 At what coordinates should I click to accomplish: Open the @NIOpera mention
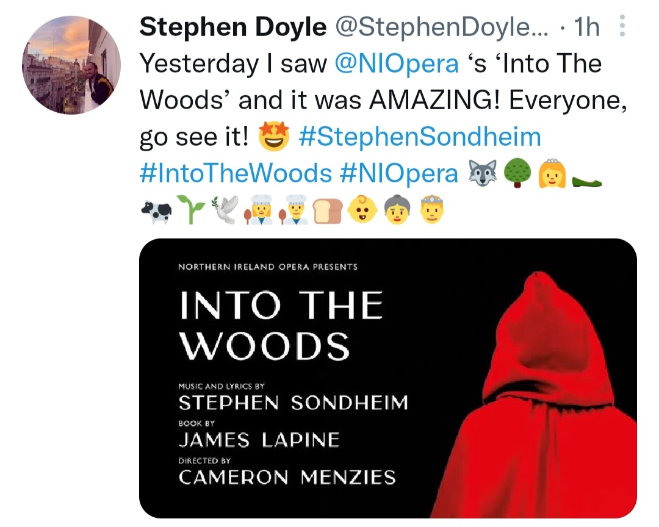coord(397,64)
